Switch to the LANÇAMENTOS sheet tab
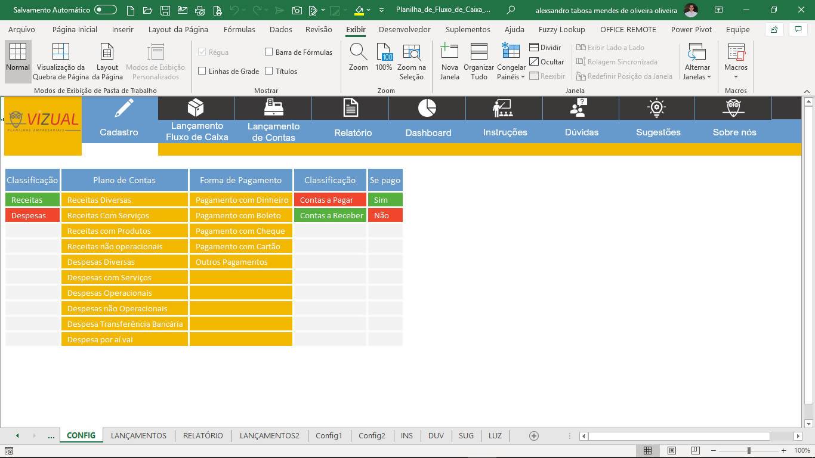The width and height of the screenshot is (815, 458). [x=138, y=436]
